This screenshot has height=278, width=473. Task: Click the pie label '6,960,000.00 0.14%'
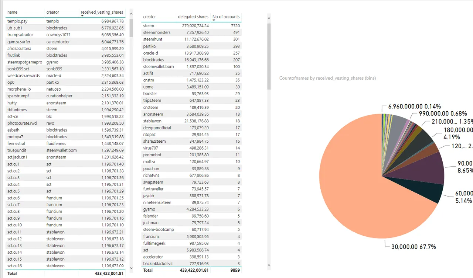[414, 107]
